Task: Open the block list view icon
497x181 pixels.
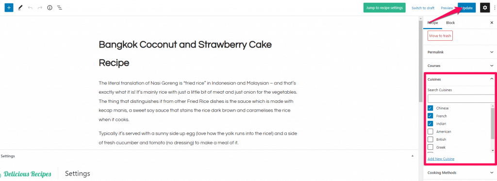Action: click(59, 8)
